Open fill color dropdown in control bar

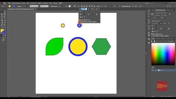pos(11,6)
